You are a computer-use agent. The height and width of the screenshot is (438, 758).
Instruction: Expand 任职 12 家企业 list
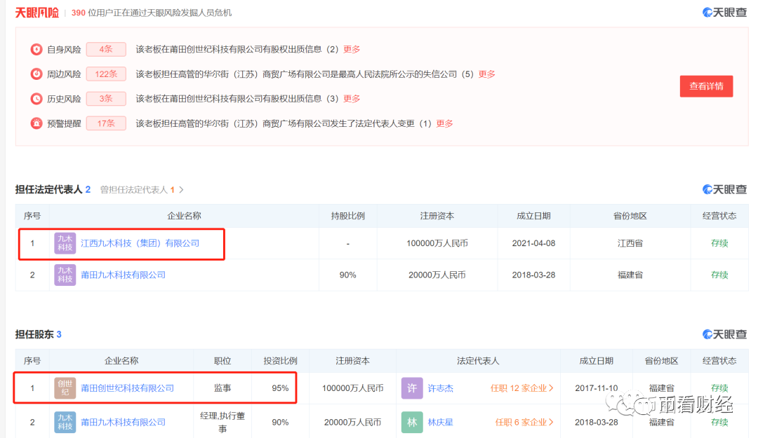click(521, 388)
